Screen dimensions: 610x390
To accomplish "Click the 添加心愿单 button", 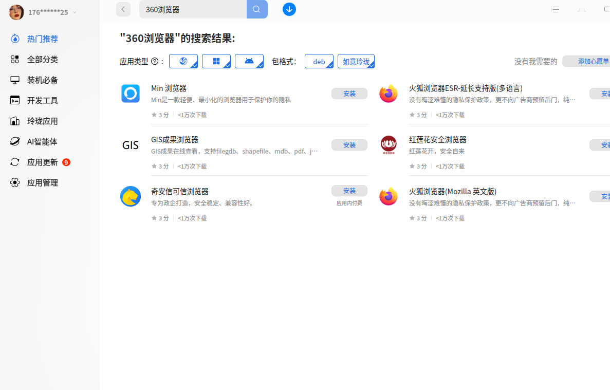I will point(587,62).
